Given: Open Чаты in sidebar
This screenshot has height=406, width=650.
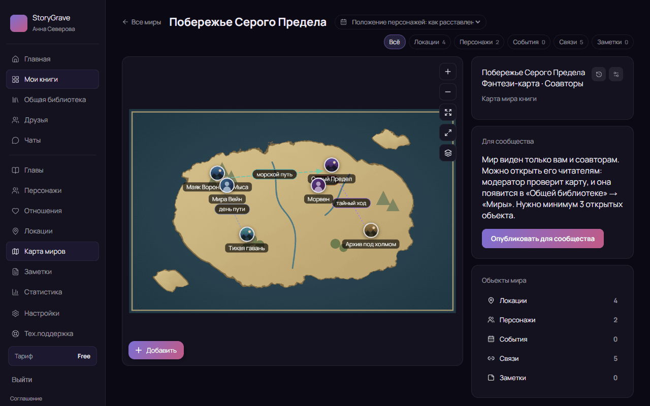Looking at the screenshot, I should [52, 140].
